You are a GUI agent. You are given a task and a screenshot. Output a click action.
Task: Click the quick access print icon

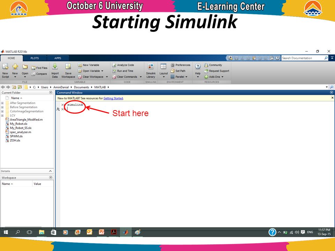coord(271,58)
